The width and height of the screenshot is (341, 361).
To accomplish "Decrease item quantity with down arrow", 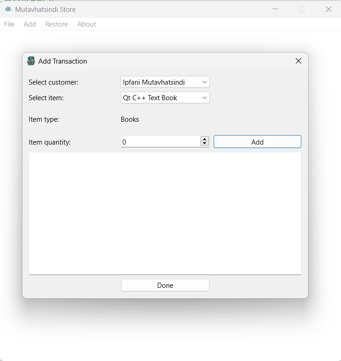I will tap(205, 144).
